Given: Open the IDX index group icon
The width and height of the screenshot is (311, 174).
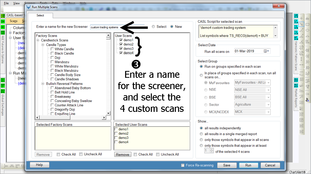Looking at the screenshot, I should 3,21.
